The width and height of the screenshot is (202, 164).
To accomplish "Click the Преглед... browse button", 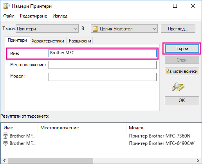I will [178, 28].
